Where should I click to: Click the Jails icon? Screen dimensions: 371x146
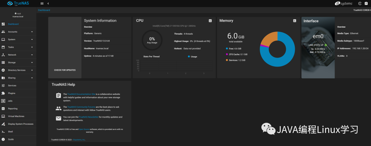click(3, 101)
